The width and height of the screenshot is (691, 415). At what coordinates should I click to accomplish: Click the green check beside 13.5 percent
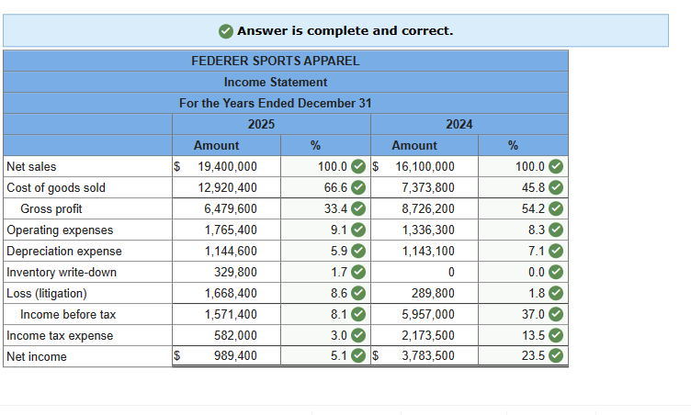click(556, 336)
